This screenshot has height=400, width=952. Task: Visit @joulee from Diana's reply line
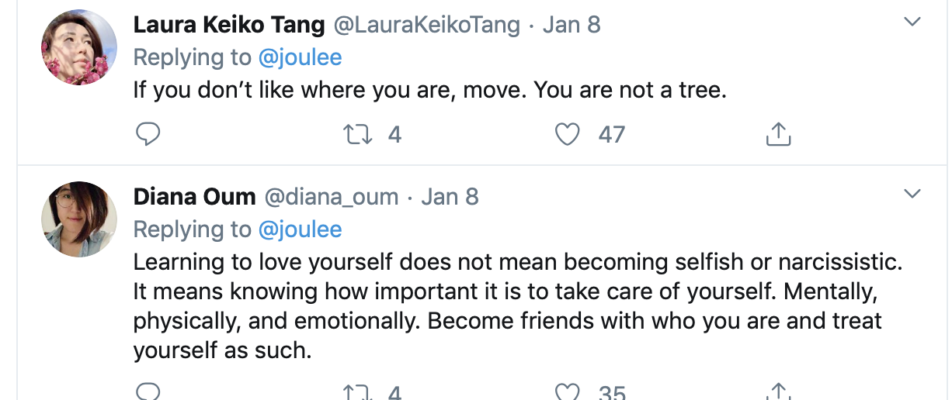pos(300,229)
